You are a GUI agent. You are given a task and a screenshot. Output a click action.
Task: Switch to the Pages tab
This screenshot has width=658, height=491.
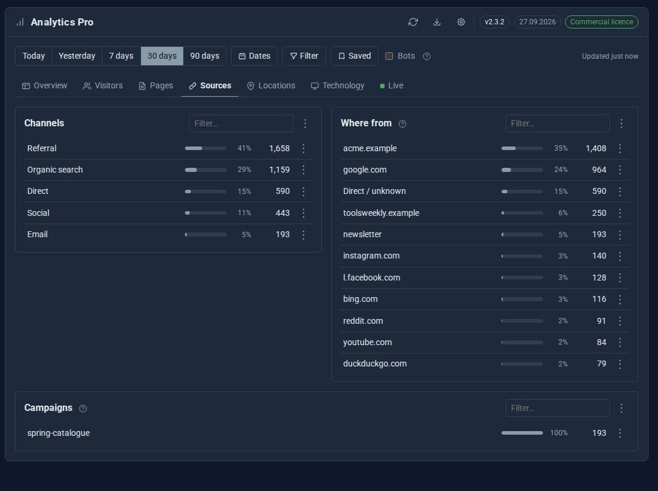pyautogui.click(x=156, y=85)
